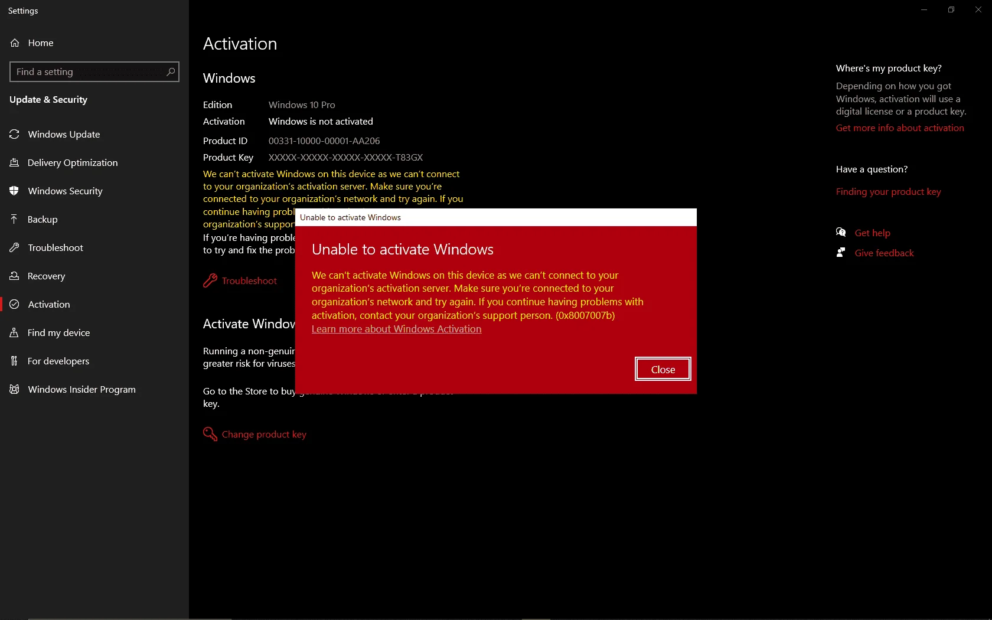Click the Product Key value ending T83GX
This screenshot has width=992, height=620.
pyautogui.click(x=346, y=158)
